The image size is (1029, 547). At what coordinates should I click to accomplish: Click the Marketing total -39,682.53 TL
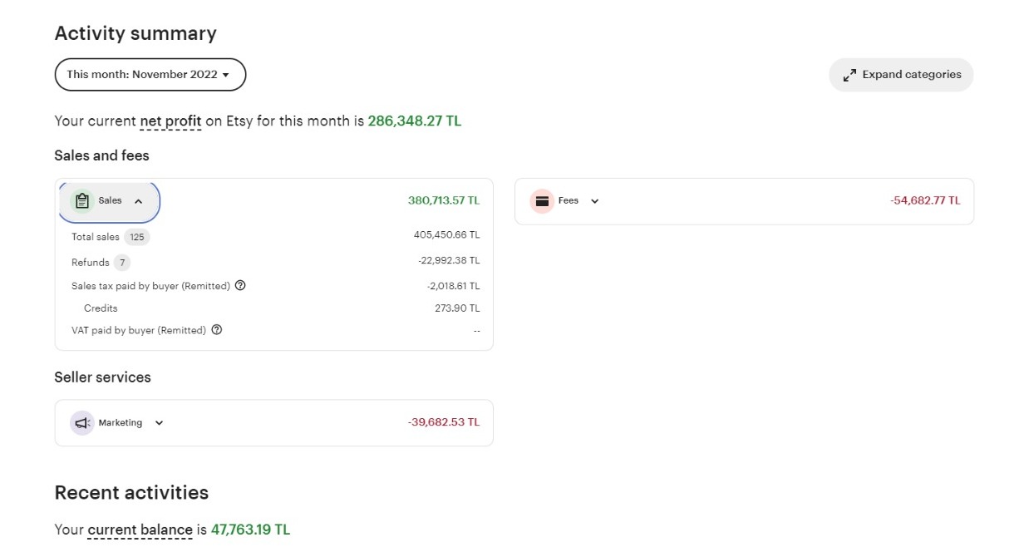444,422
